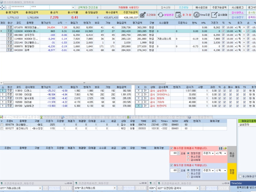Viewport: 256px width, 192px height.
Task: Click the save disk icon in 매수주문 panel
Action: [221, 148]
